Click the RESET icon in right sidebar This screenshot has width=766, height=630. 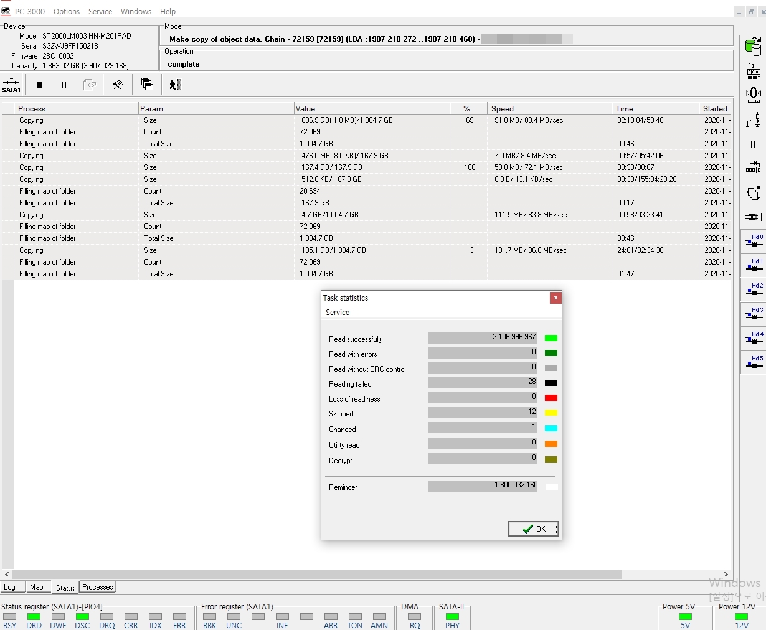tap(753, 71)
